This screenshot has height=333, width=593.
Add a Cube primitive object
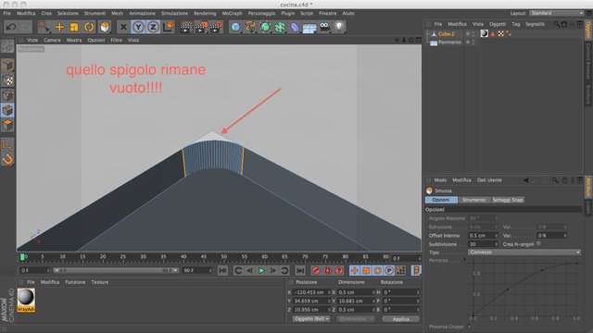[x=235, y=27]
